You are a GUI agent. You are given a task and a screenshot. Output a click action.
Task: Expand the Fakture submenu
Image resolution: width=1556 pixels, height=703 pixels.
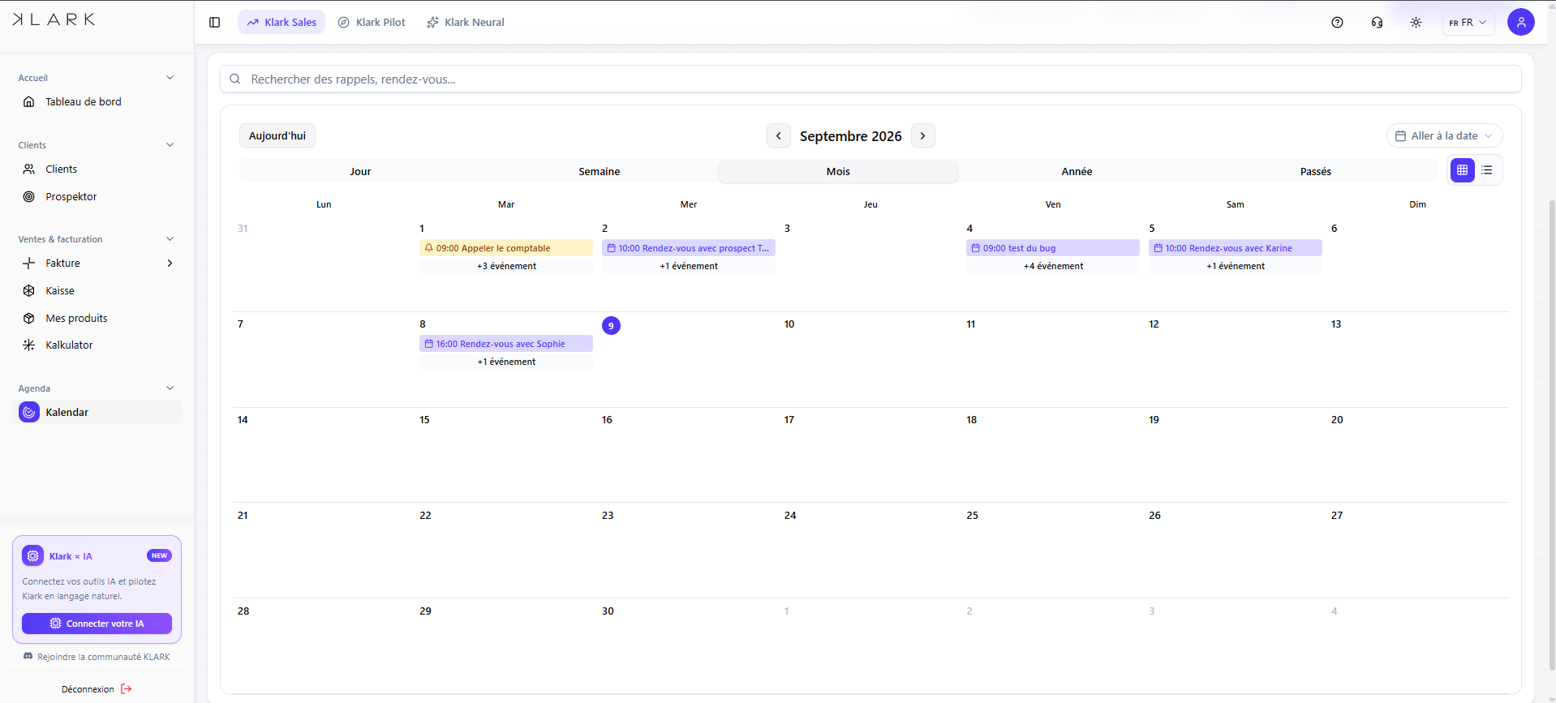(170, 263)
